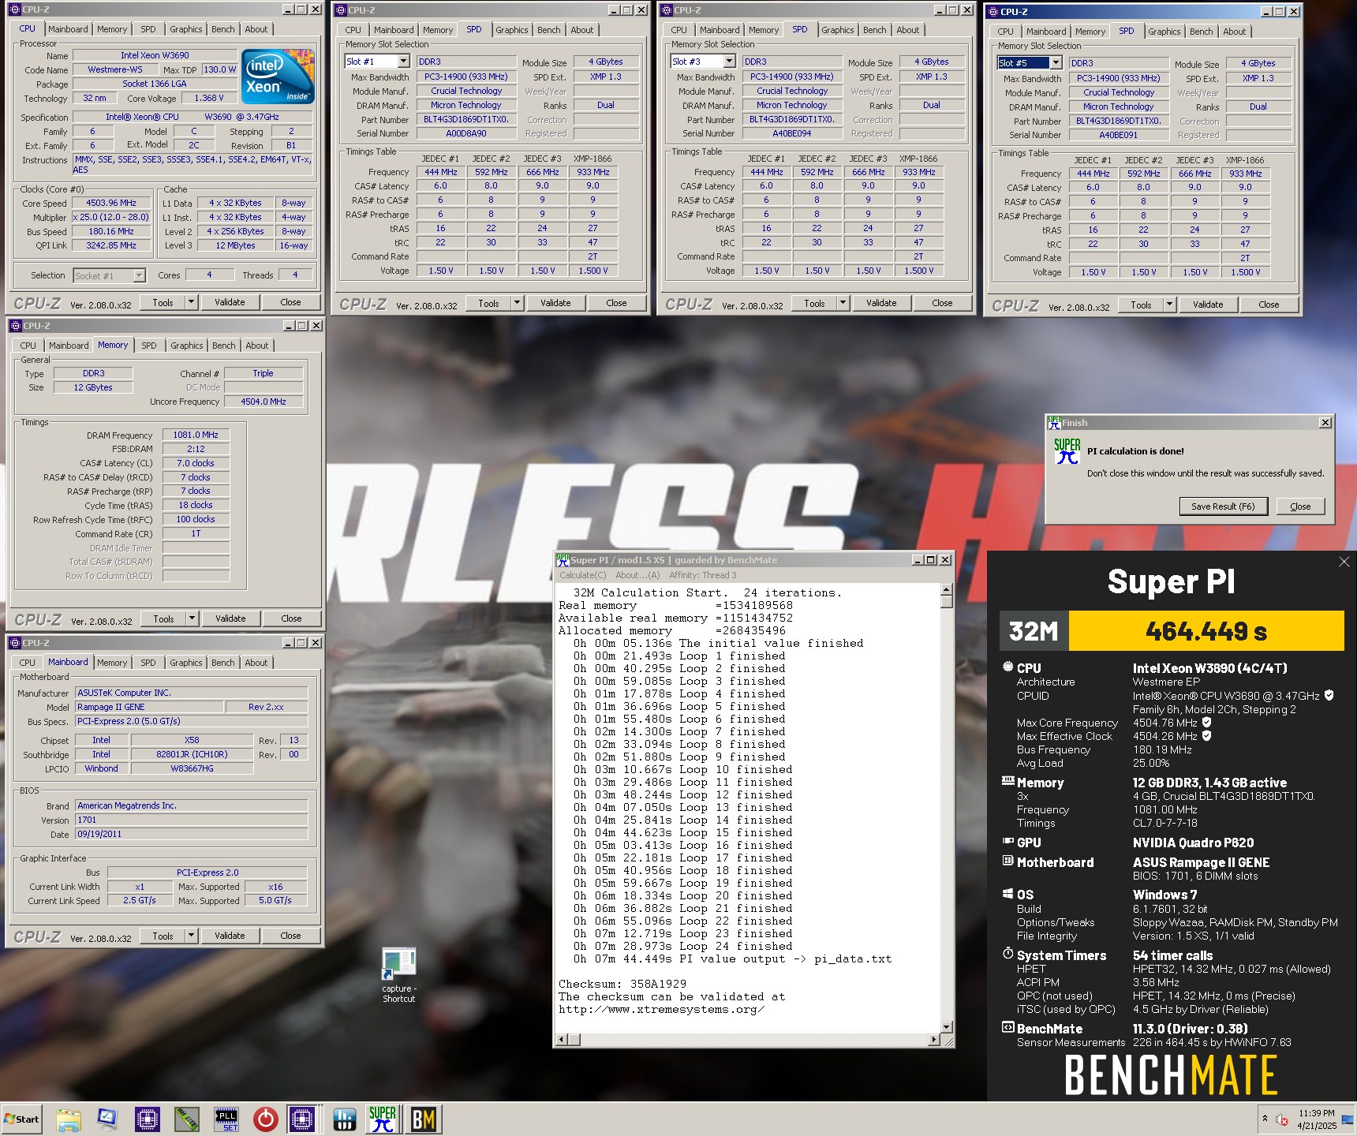Viewport: 1357px width, 1136px height.
Task: Click the serial number A00D8A90
Action: tap(466, 134)
